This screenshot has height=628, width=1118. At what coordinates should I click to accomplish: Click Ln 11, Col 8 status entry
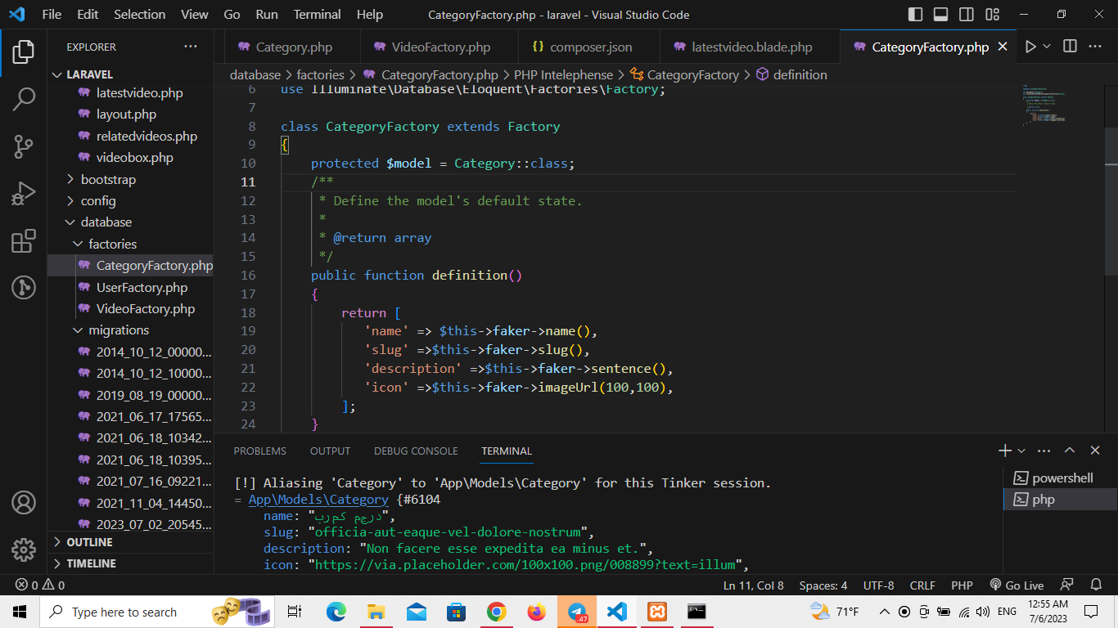(x=753, y=585)
